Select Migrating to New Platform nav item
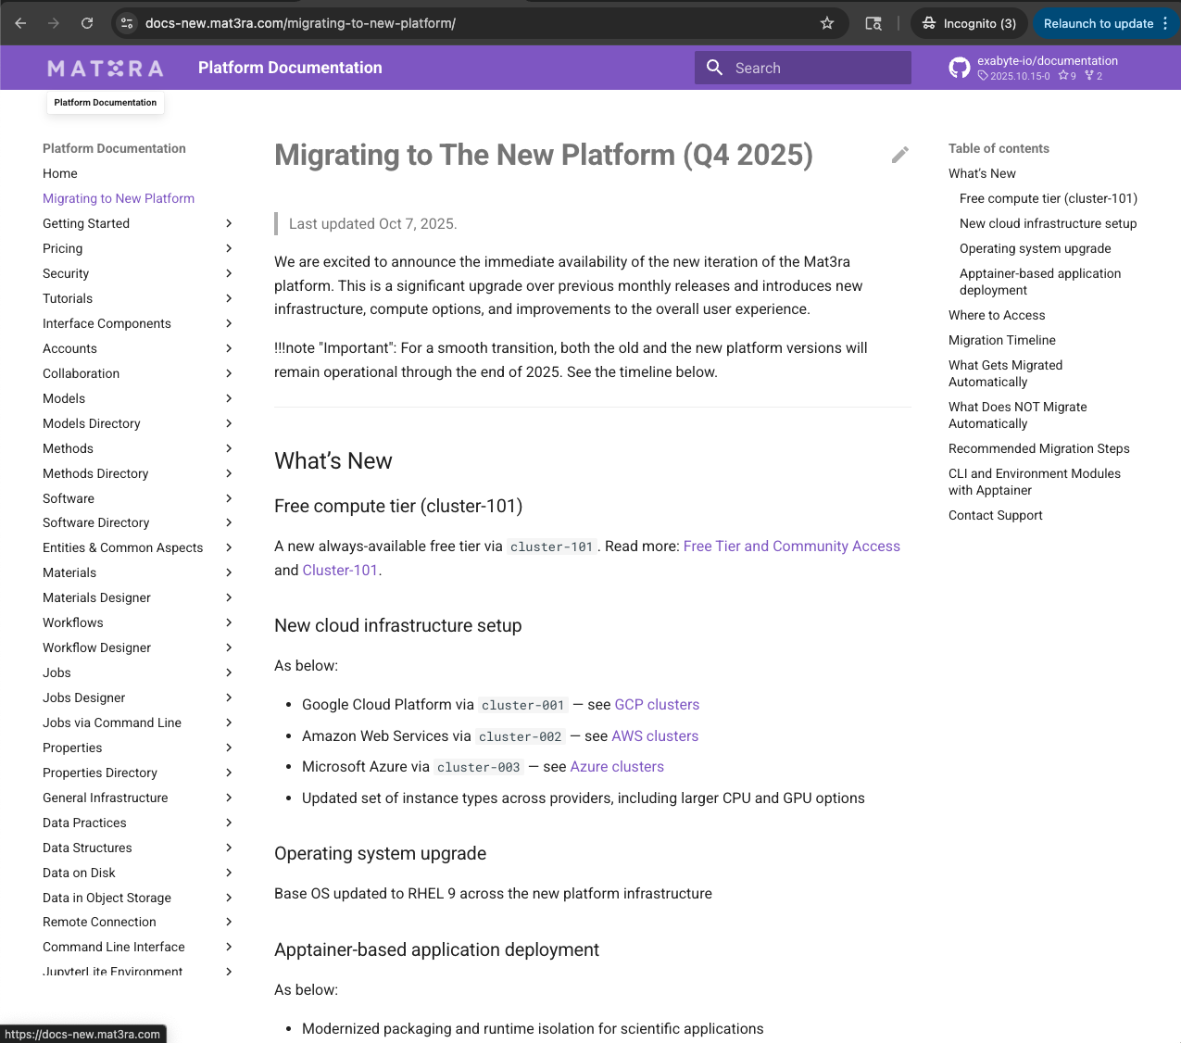The image size is (1181, 1043). pos(119,198)
